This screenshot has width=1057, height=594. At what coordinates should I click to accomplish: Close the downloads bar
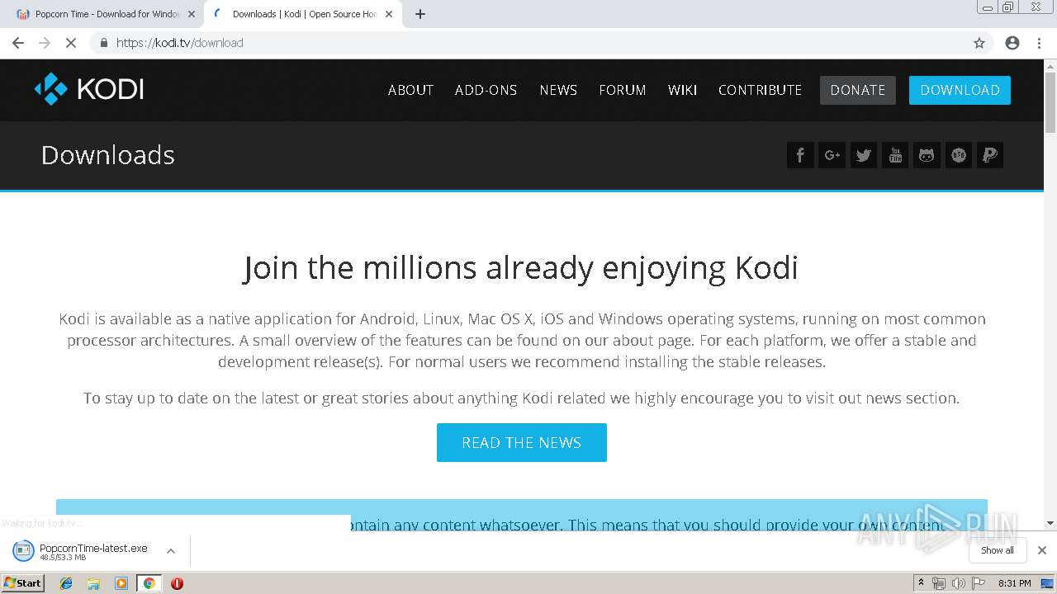[1042, 550]
